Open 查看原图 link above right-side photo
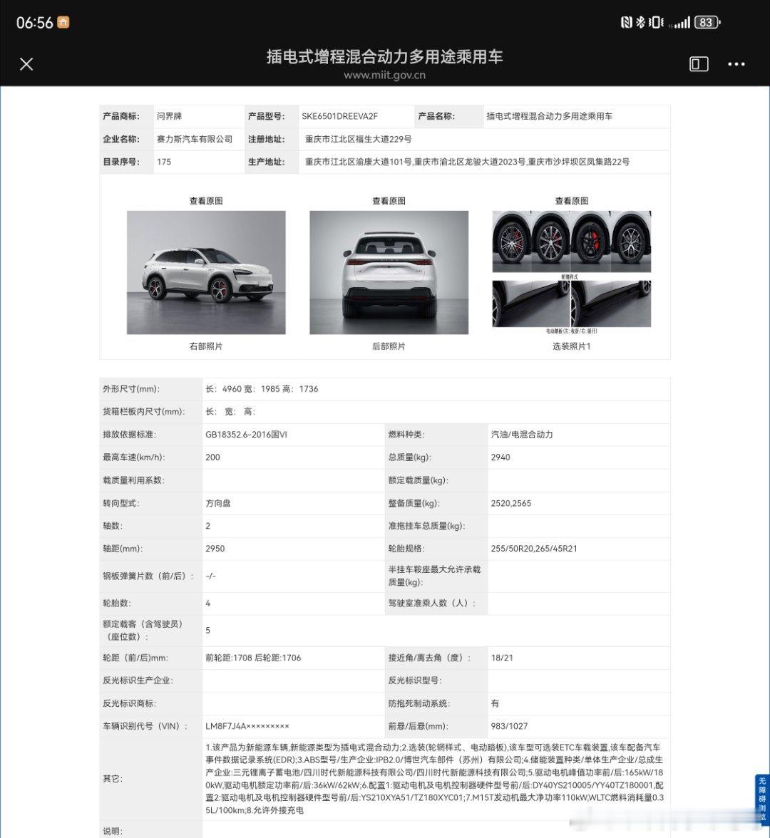The width and height of the screenshot is (770, 838). click(206, 201)
